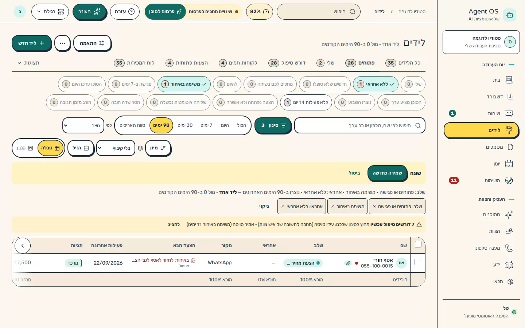Open the מיון sort menu
Viewport: 525px width, 328px height.
158,148
